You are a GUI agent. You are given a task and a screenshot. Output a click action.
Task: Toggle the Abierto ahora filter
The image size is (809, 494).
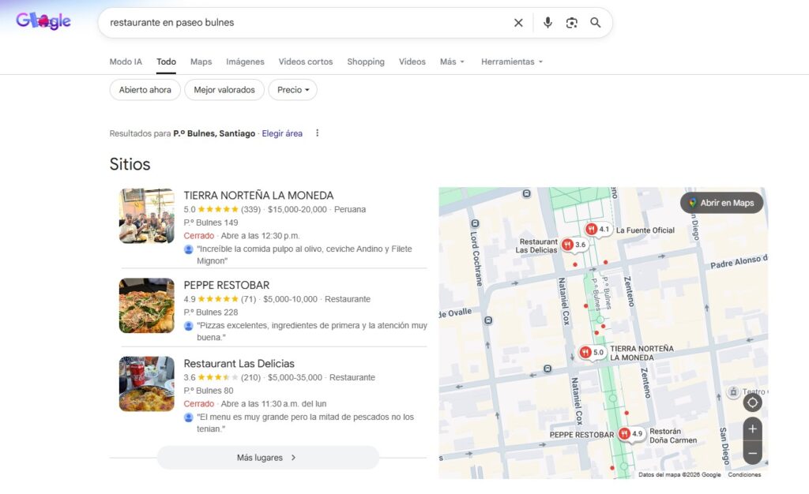click(145, 90)
